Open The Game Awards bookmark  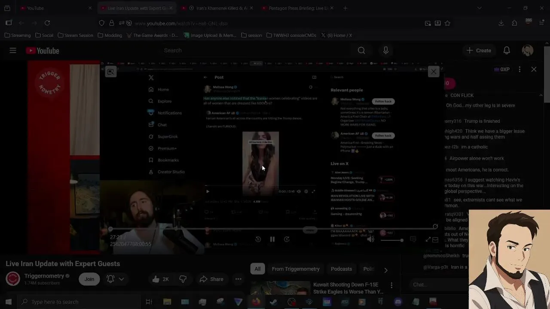(152, 35)
